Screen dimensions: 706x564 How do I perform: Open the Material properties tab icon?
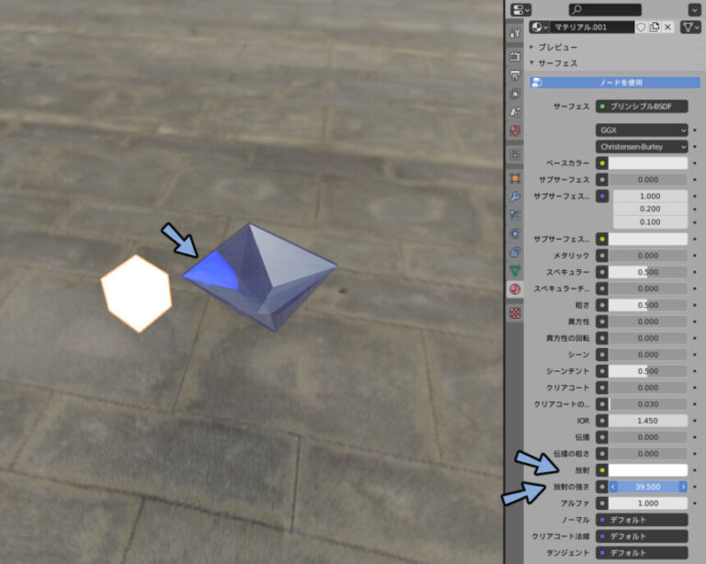pyautogui.click(x=515, y=289)
